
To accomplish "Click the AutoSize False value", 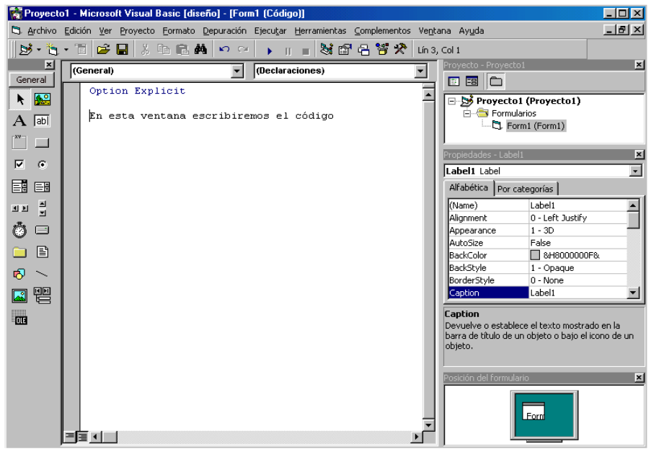I will tap(578, 243).
